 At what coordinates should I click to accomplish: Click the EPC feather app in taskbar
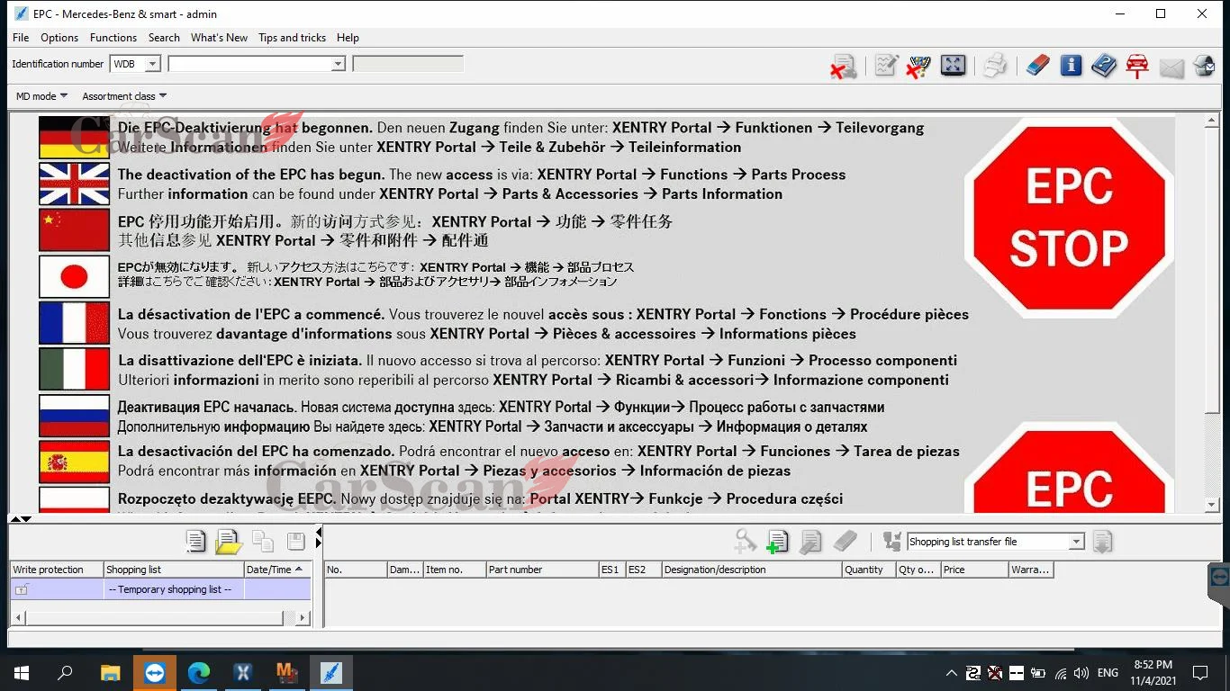coord(331,673)
